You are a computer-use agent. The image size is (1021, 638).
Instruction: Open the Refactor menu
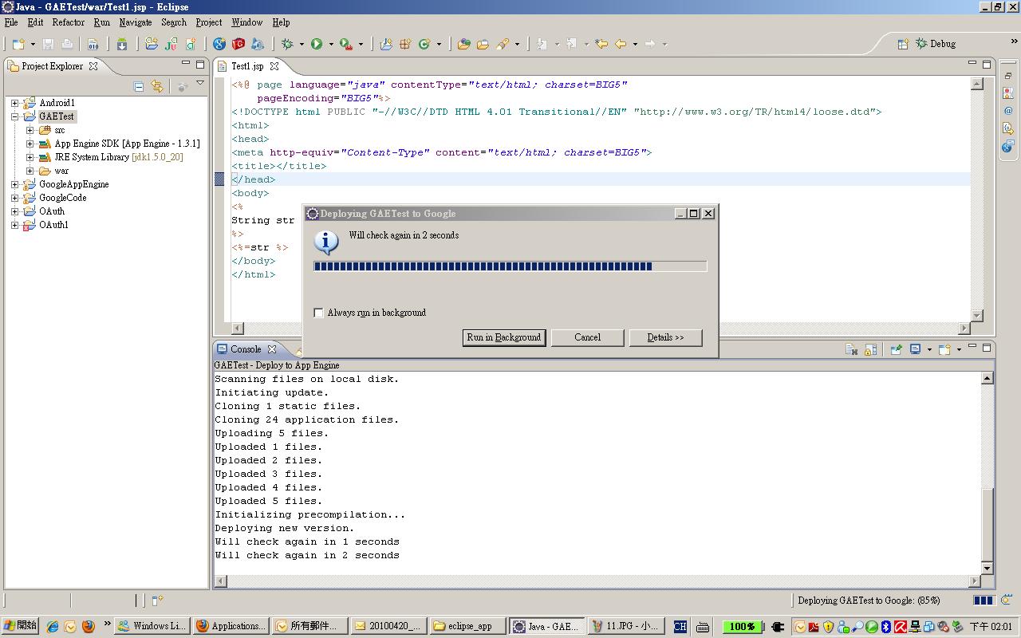(69, 22)
